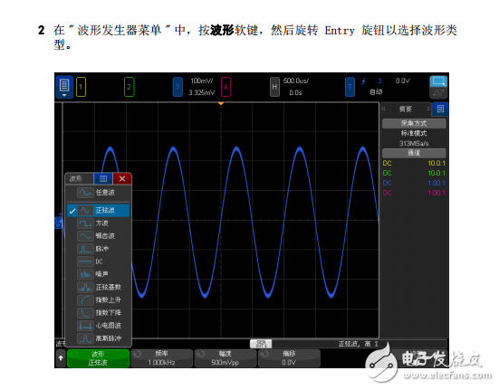Image resolution: width=499 pixels, height=390 pixels.
Task: Choose 锯齿波 ramp waveform
Action: 99,236
